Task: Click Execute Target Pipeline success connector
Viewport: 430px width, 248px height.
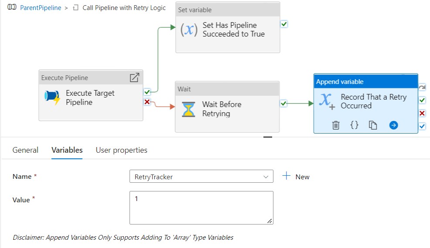Action: pos(147,92)
